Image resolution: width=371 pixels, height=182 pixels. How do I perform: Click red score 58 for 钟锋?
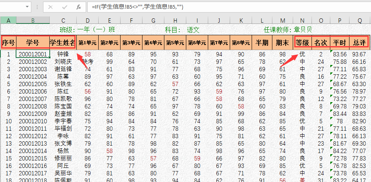(x=88, y=54)
